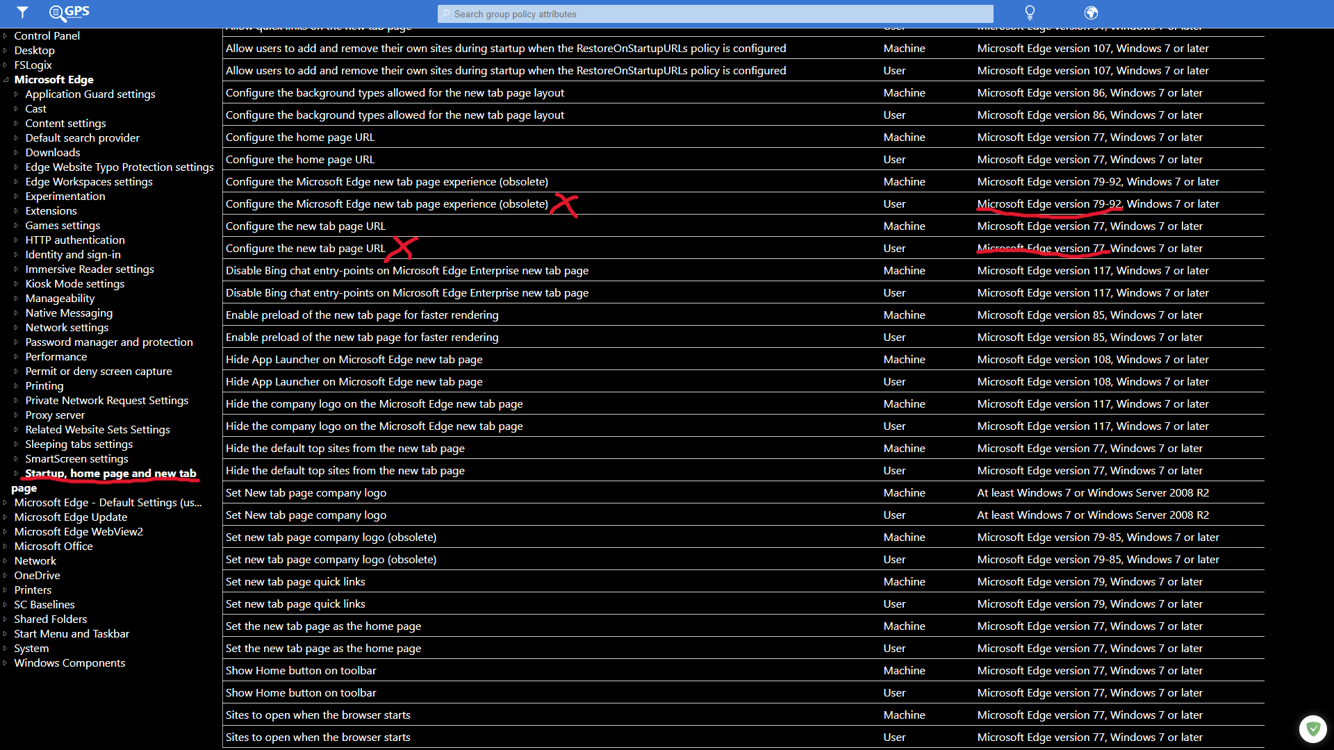
Task: Open Set new tab page quick links User policy
Action: (295, 604)
